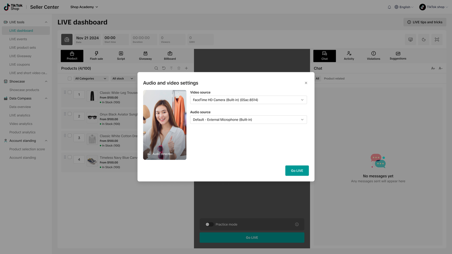Increase chat font size with A+

click(x=433, y=68)
